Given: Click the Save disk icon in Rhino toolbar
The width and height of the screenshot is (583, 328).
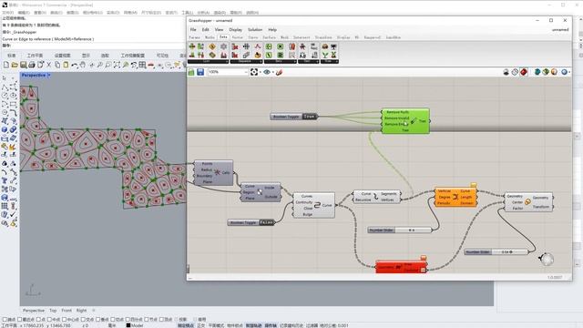Looking at the screenshot, I should click(23, 65).
